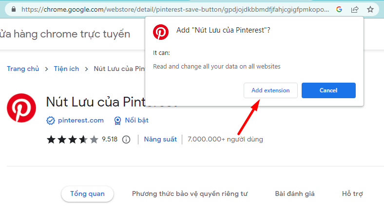Click the featured award badge icon
384x211 pixels.
click(x=117, y=121)
